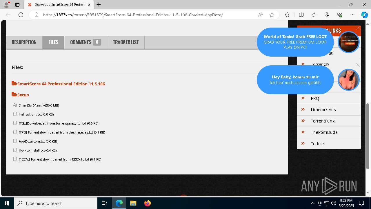Collapse the Setup folder
The image size is (371, 209).
pos(20,95)
